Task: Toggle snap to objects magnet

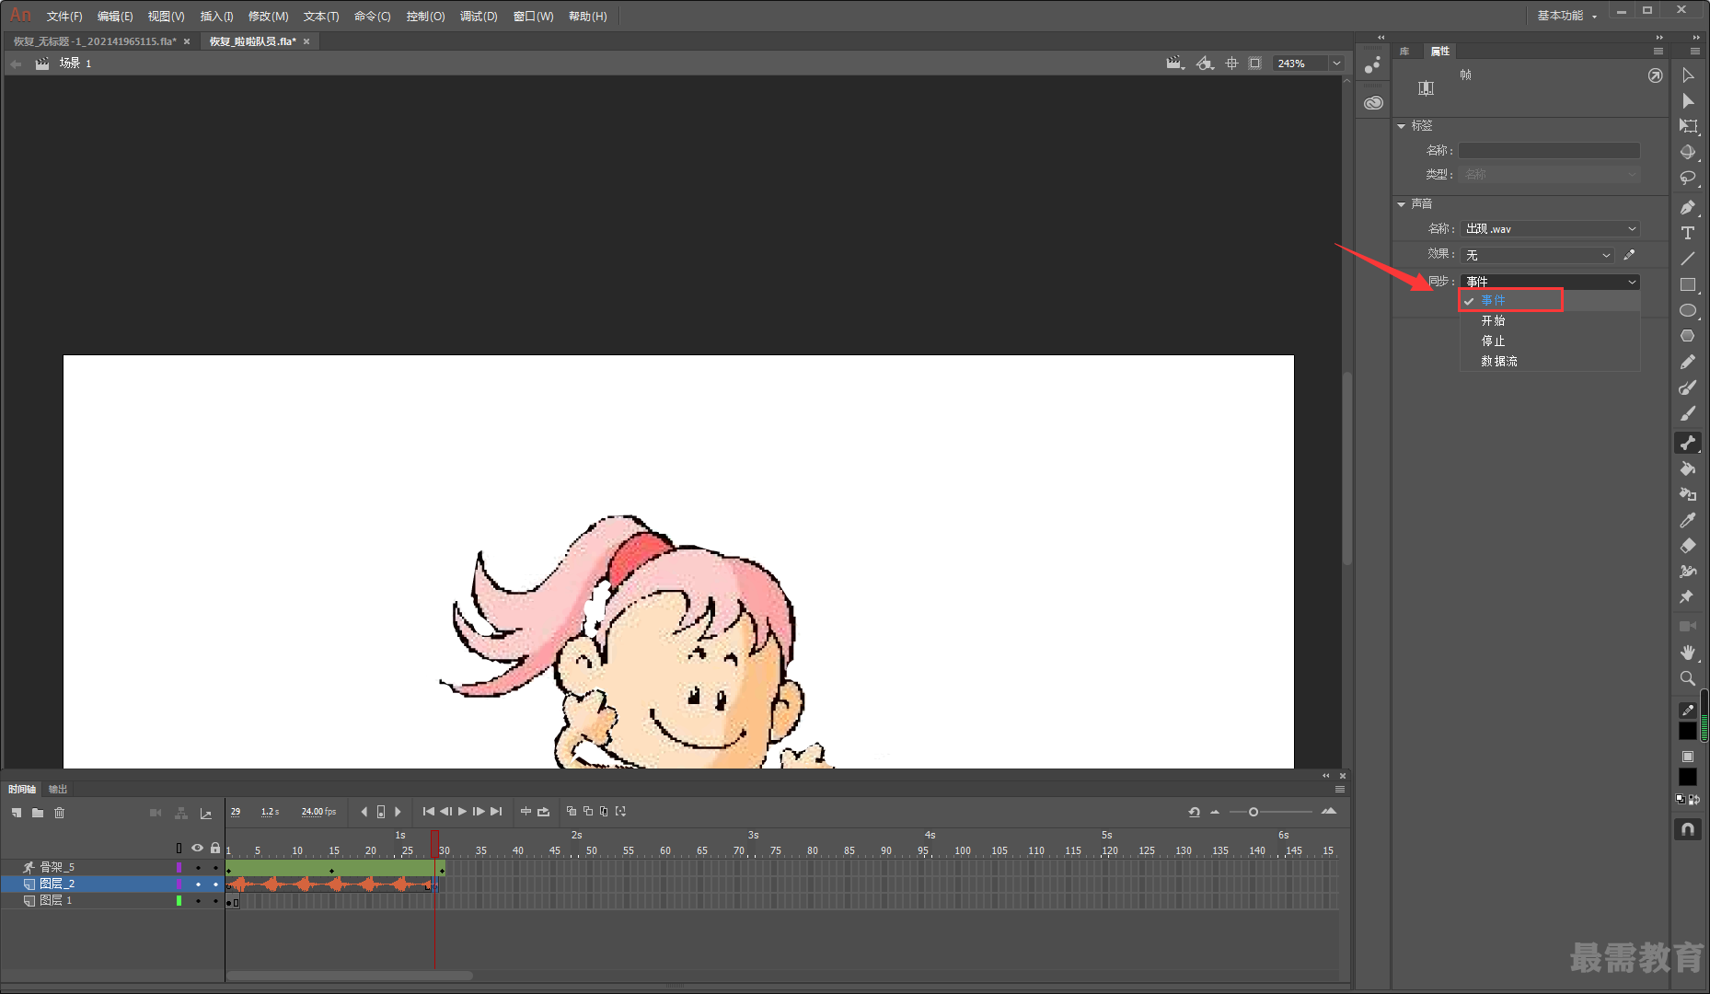Action: 1687,829
